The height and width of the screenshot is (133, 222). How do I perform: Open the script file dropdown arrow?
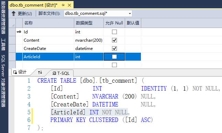click(130, 14)
